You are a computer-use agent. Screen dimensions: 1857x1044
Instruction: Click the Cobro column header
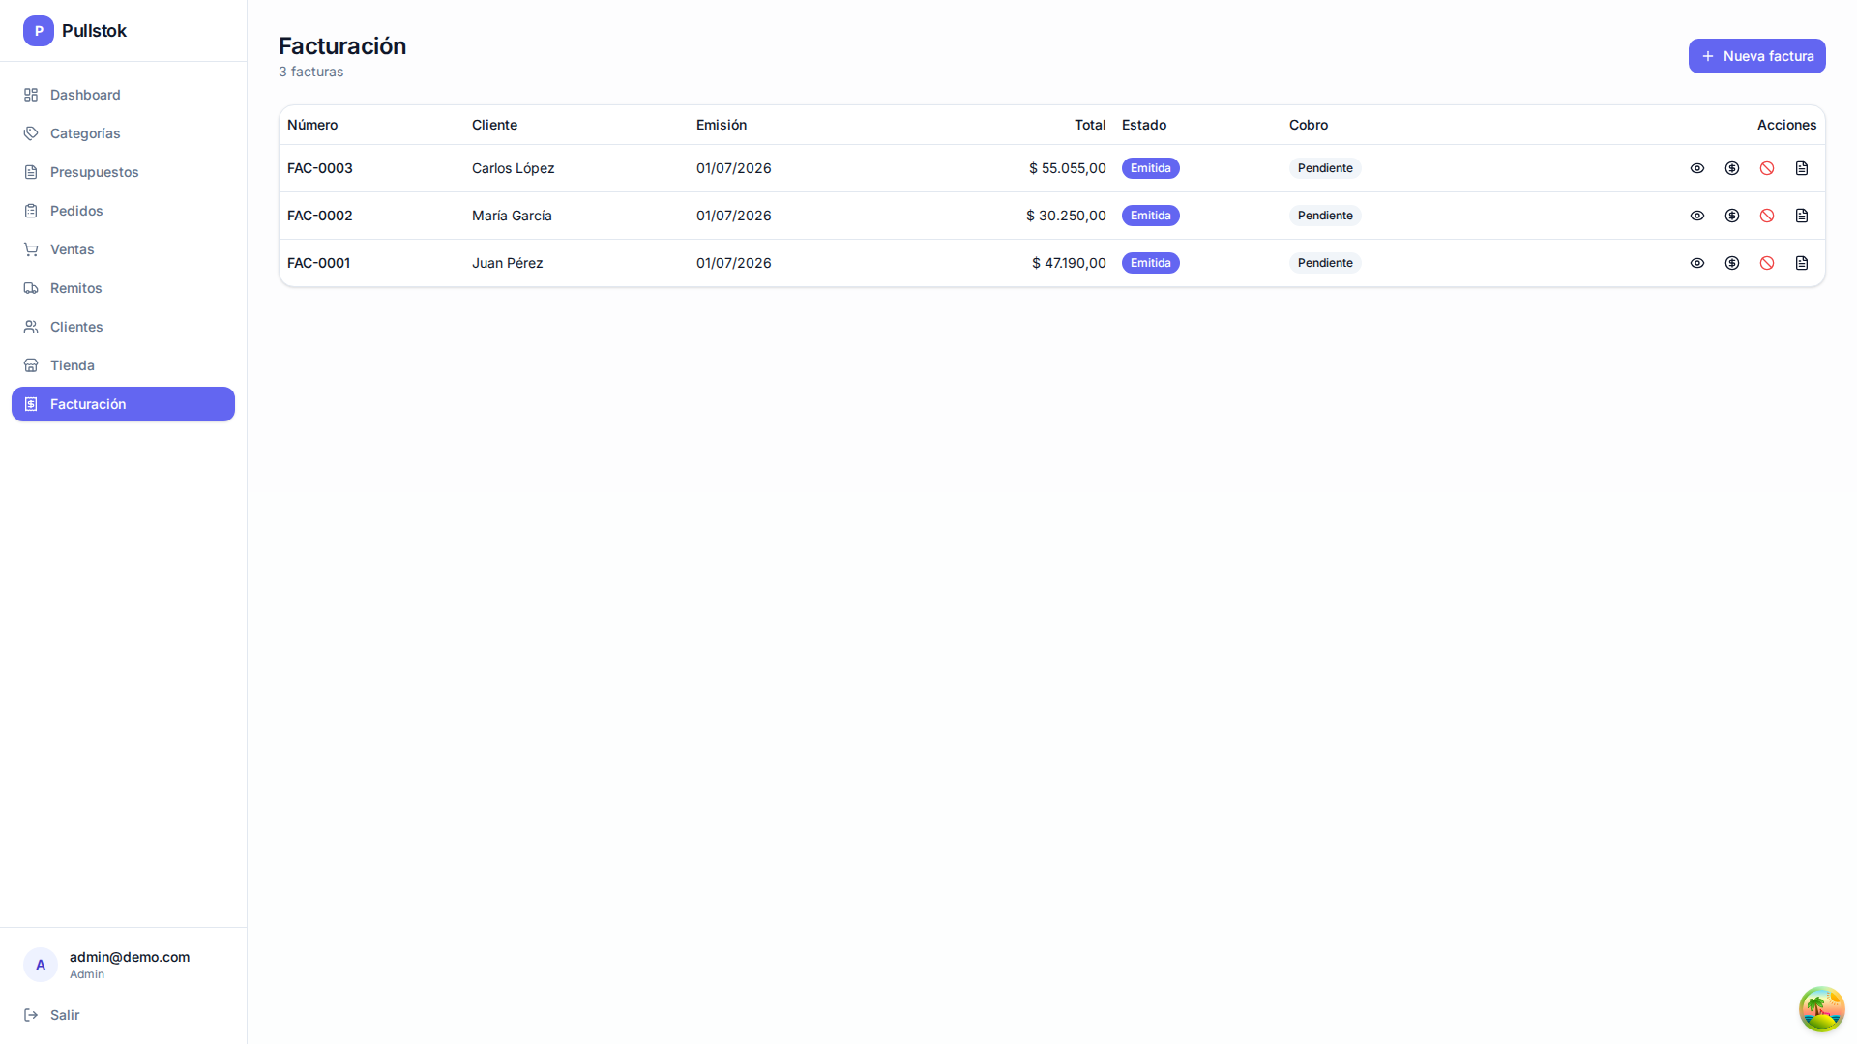pos(1309,125)
